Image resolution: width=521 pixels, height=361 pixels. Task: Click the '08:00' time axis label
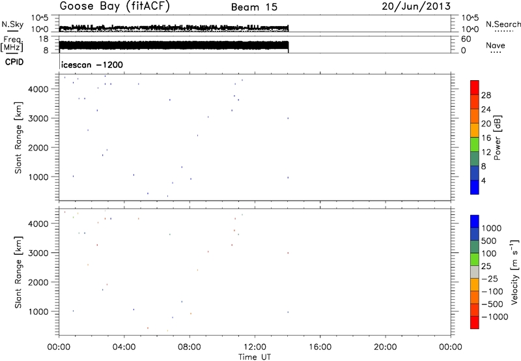click(190, 347)
